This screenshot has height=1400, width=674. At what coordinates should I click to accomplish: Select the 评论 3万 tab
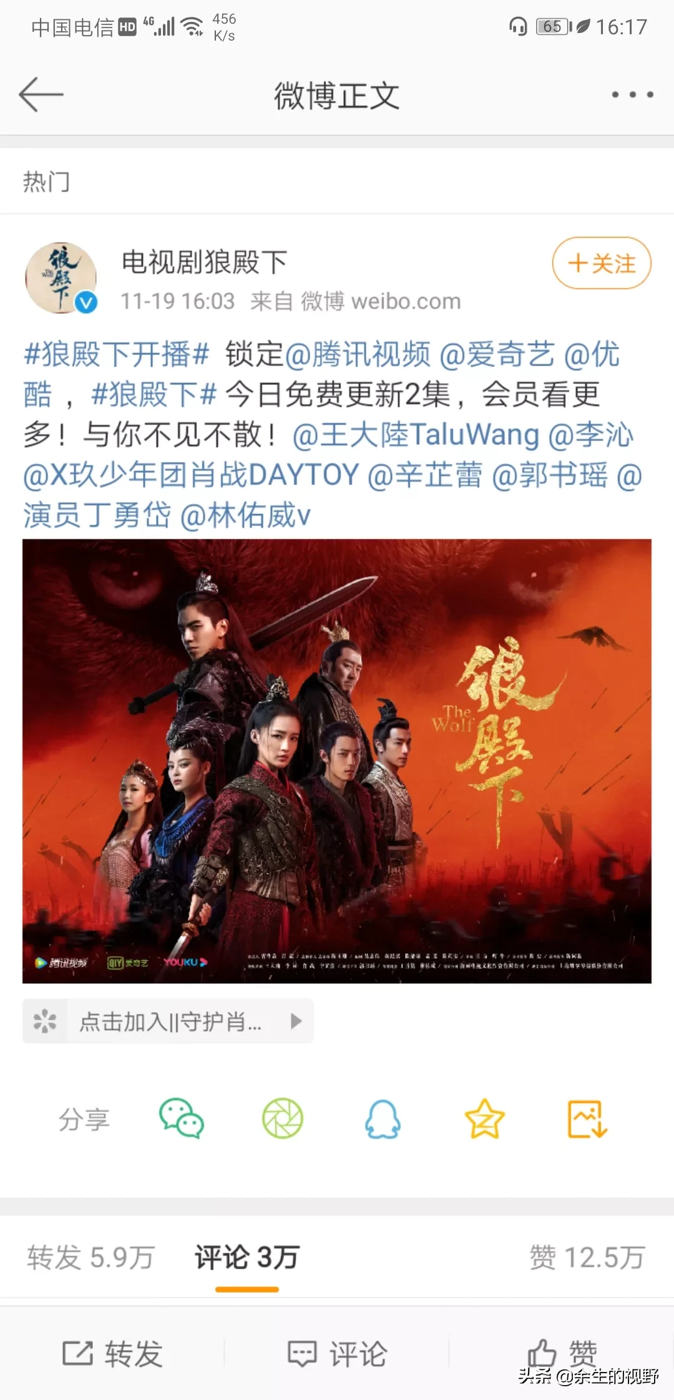(247, 1257)
